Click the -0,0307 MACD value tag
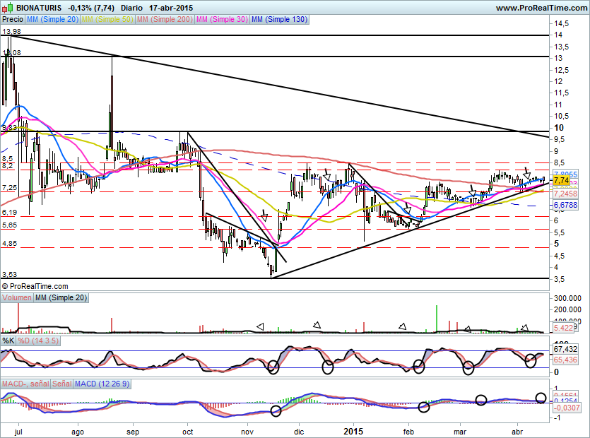 [x=567, y=408]
